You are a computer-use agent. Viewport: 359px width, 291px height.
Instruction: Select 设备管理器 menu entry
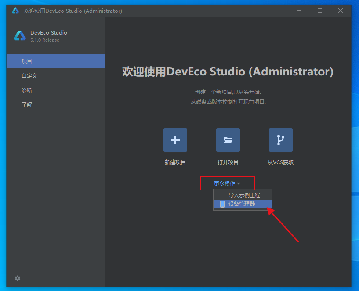242,204
